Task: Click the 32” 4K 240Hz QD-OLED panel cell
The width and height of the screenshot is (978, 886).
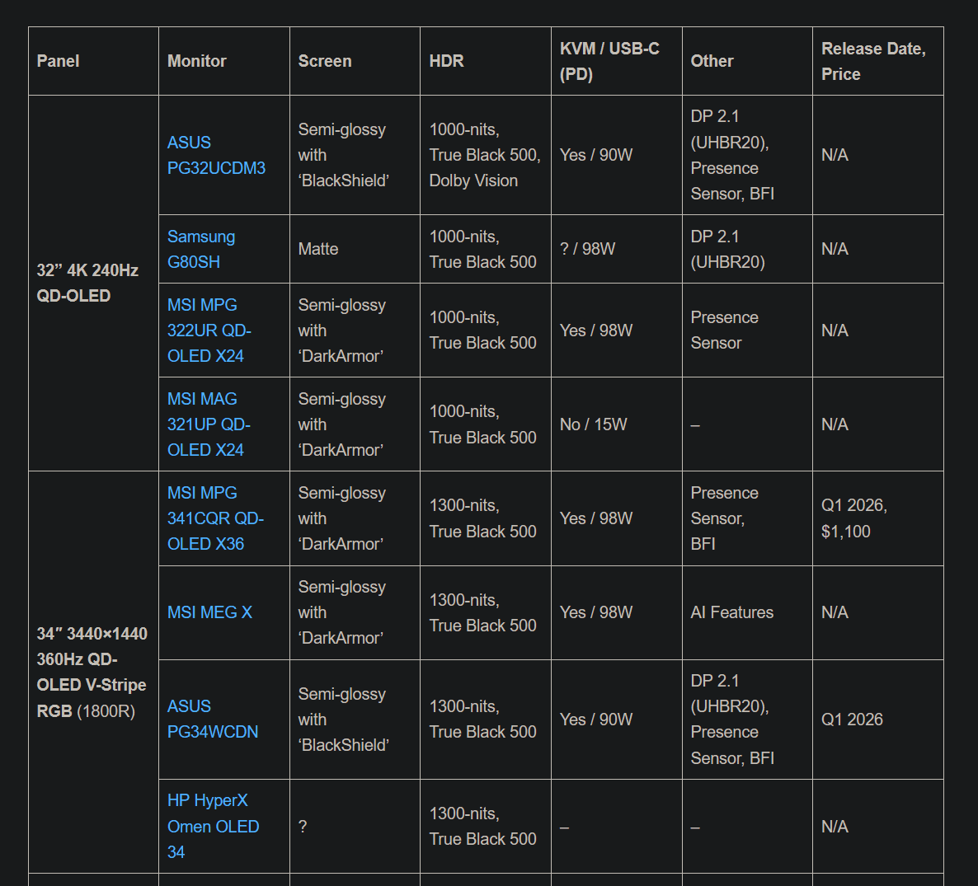Action: pyautogui.click(x=87, y=283)
